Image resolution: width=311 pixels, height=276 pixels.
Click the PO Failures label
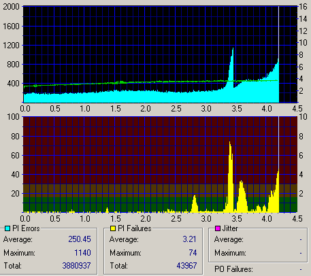point(233,269)
